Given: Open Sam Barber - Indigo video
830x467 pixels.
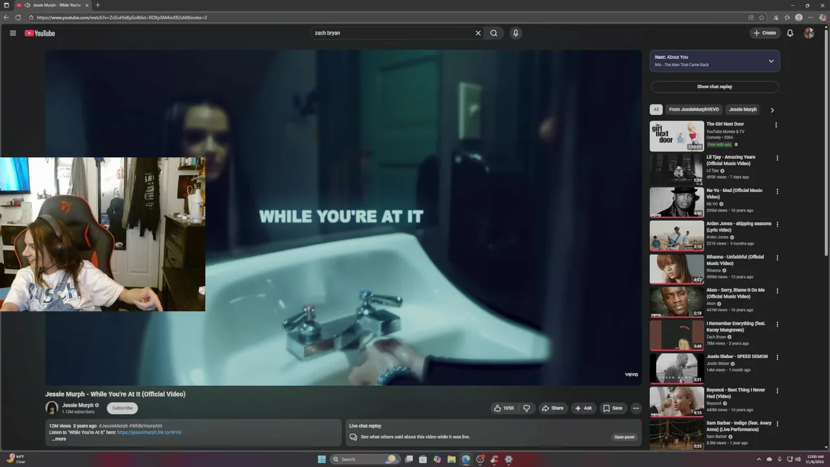Looking at the screenshot, I should pos(739,426).
